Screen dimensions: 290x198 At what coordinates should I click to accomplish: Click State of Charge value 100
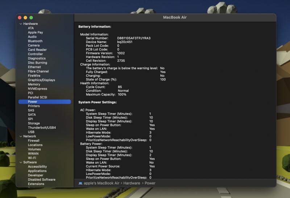pyautogui.click(x=163, y=79)
